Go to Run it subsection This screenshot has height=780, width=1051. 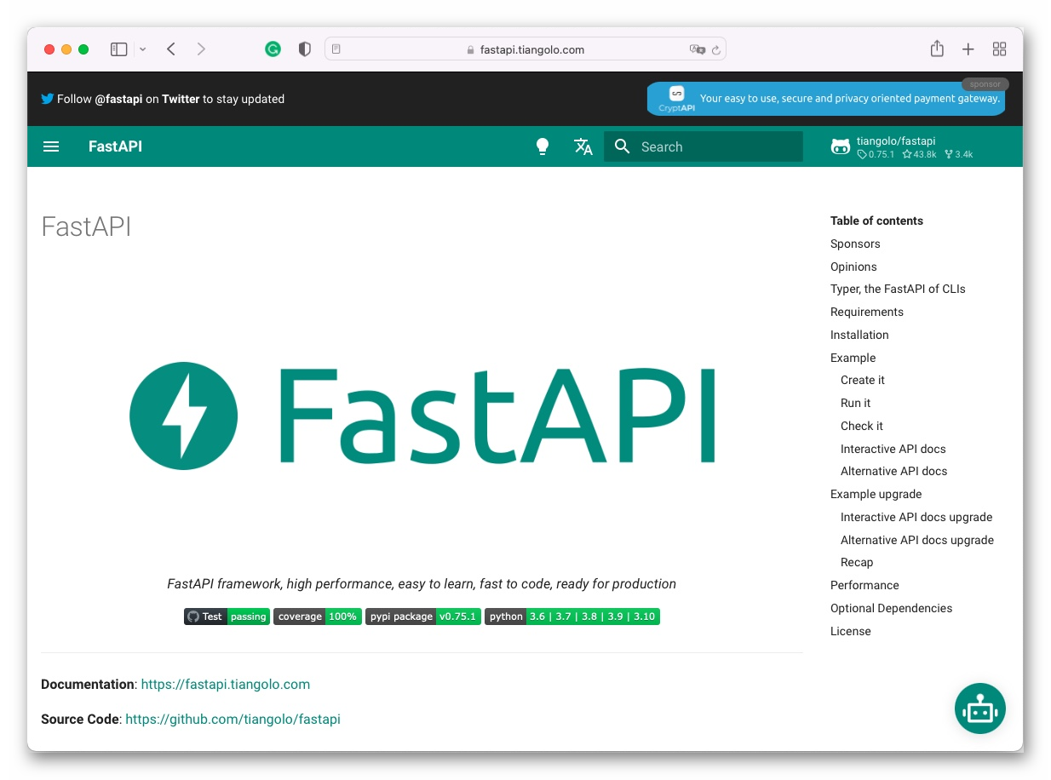[x=855, y=403]
